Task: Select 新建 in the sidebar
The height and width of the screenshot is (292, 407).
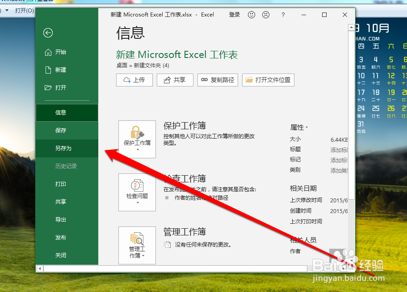Action: pos(67,70)
